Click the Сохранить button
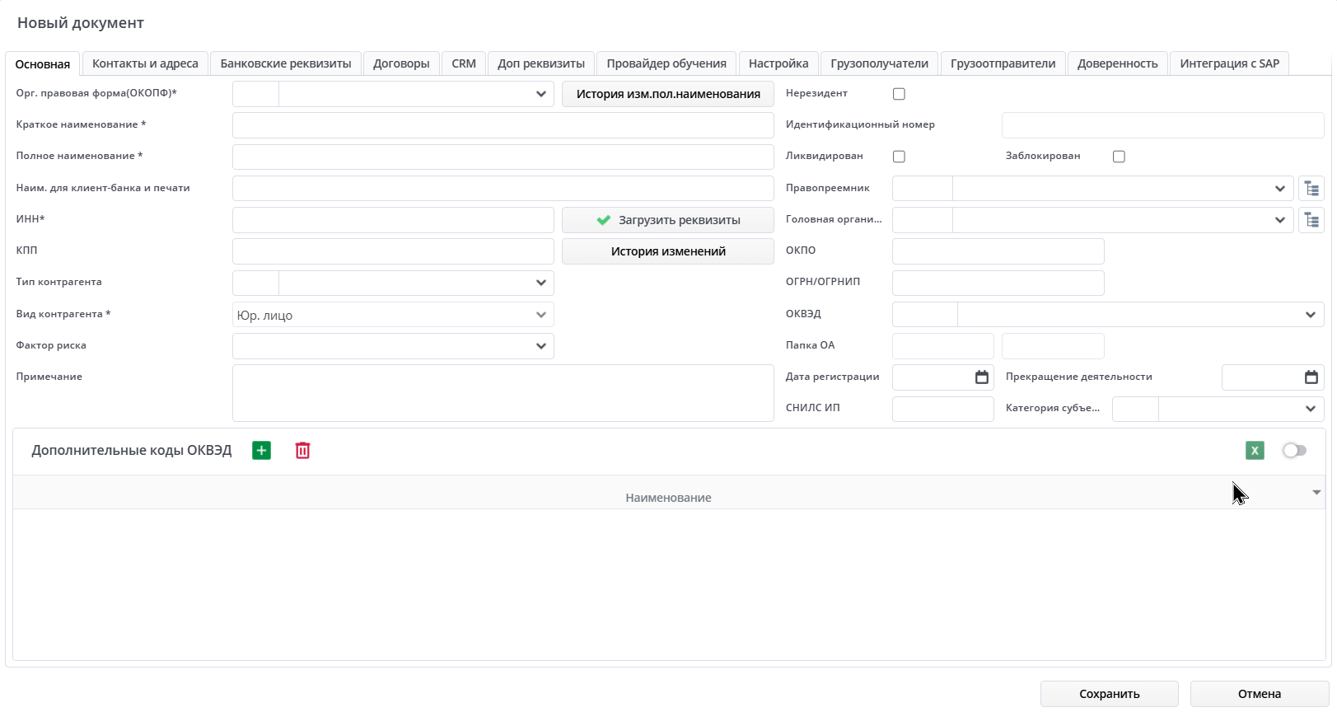The height and width of the screenshot is (712, 1337). (x=1109, y=694)
